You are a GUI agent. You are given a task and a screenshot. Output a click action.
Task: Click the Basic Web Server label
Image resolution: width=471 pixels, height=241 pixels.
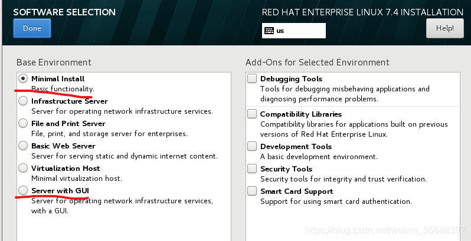(x=63, y=146)
